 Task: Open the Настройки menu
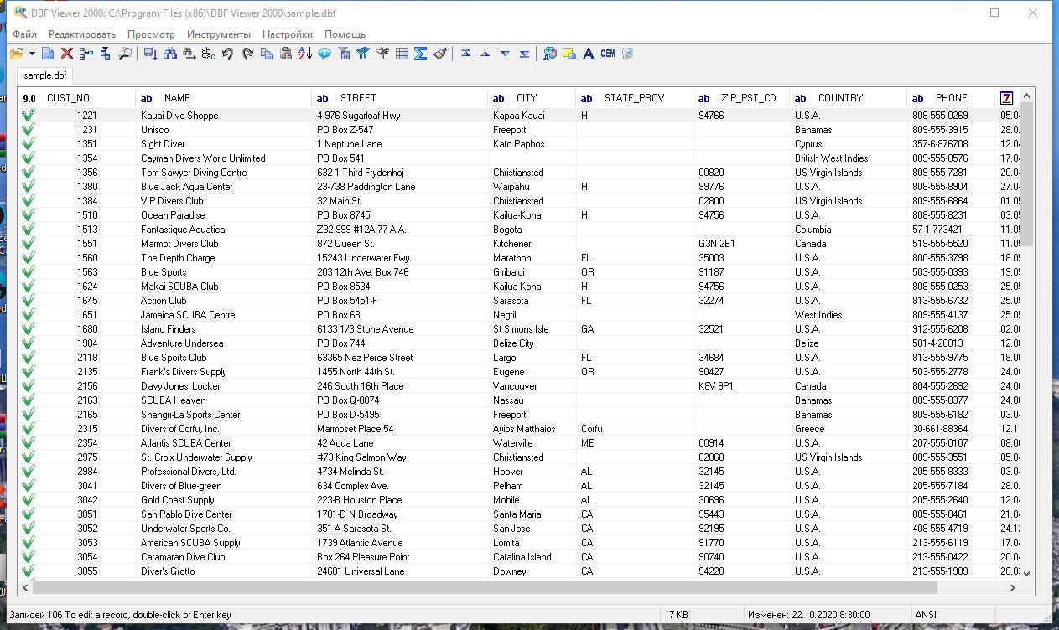pos(287,34)
